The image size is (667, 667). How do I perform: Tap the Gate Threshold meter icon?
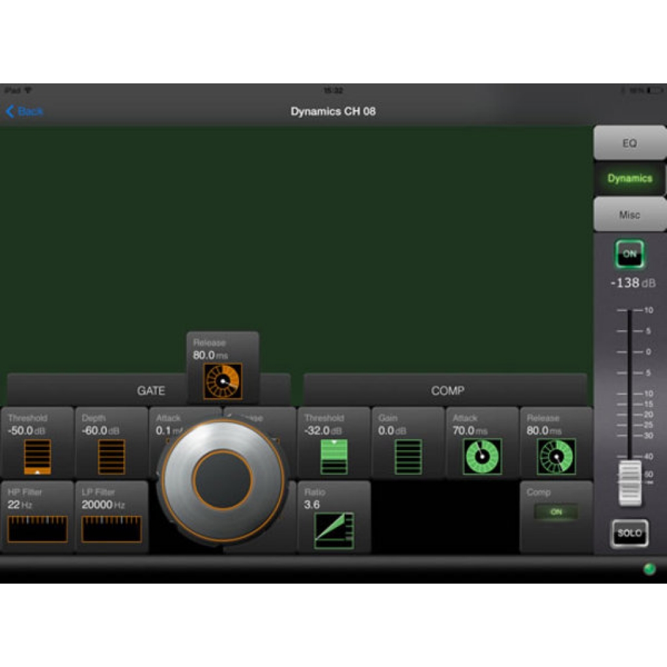(x=37, y=457)
